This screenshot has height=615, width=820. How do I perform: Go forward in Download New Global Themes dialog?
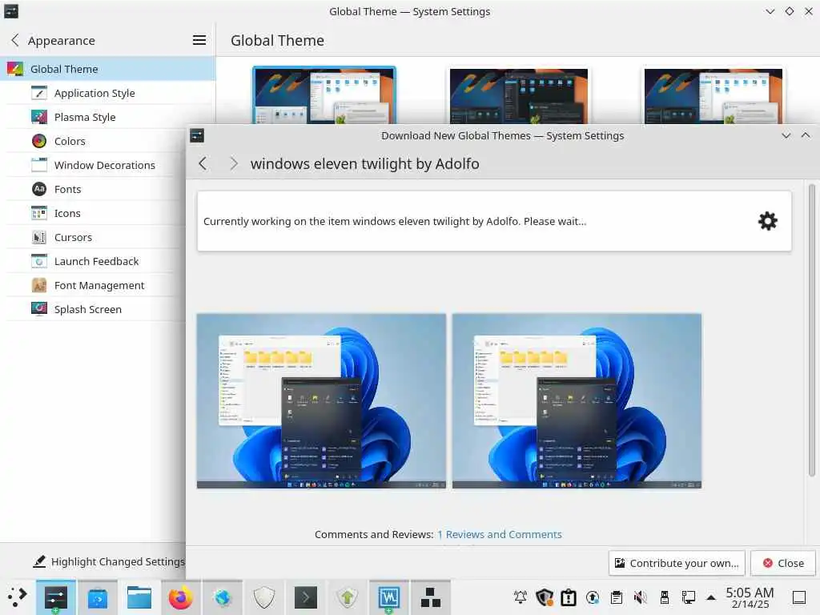coord(233,163)
